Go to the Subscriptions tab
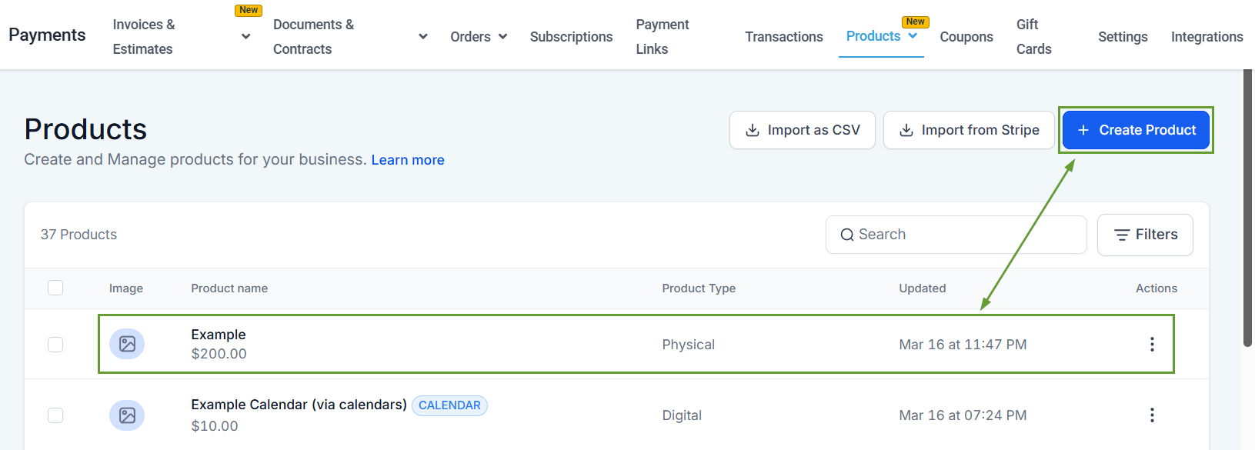Viewport: 1255px width, 450px height. click(571, 37)
